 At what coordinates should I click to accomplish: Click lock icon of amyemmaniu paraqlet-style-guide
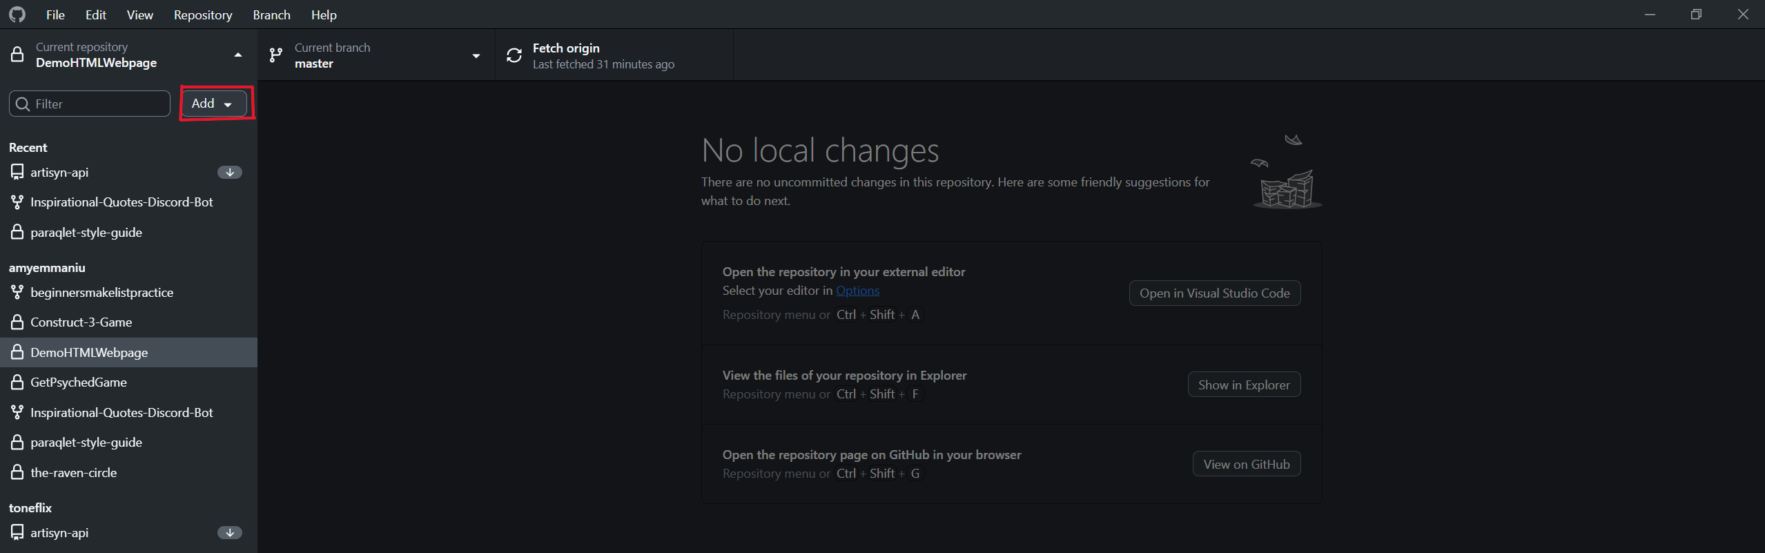pyautogui.click(x=17, y=442)
